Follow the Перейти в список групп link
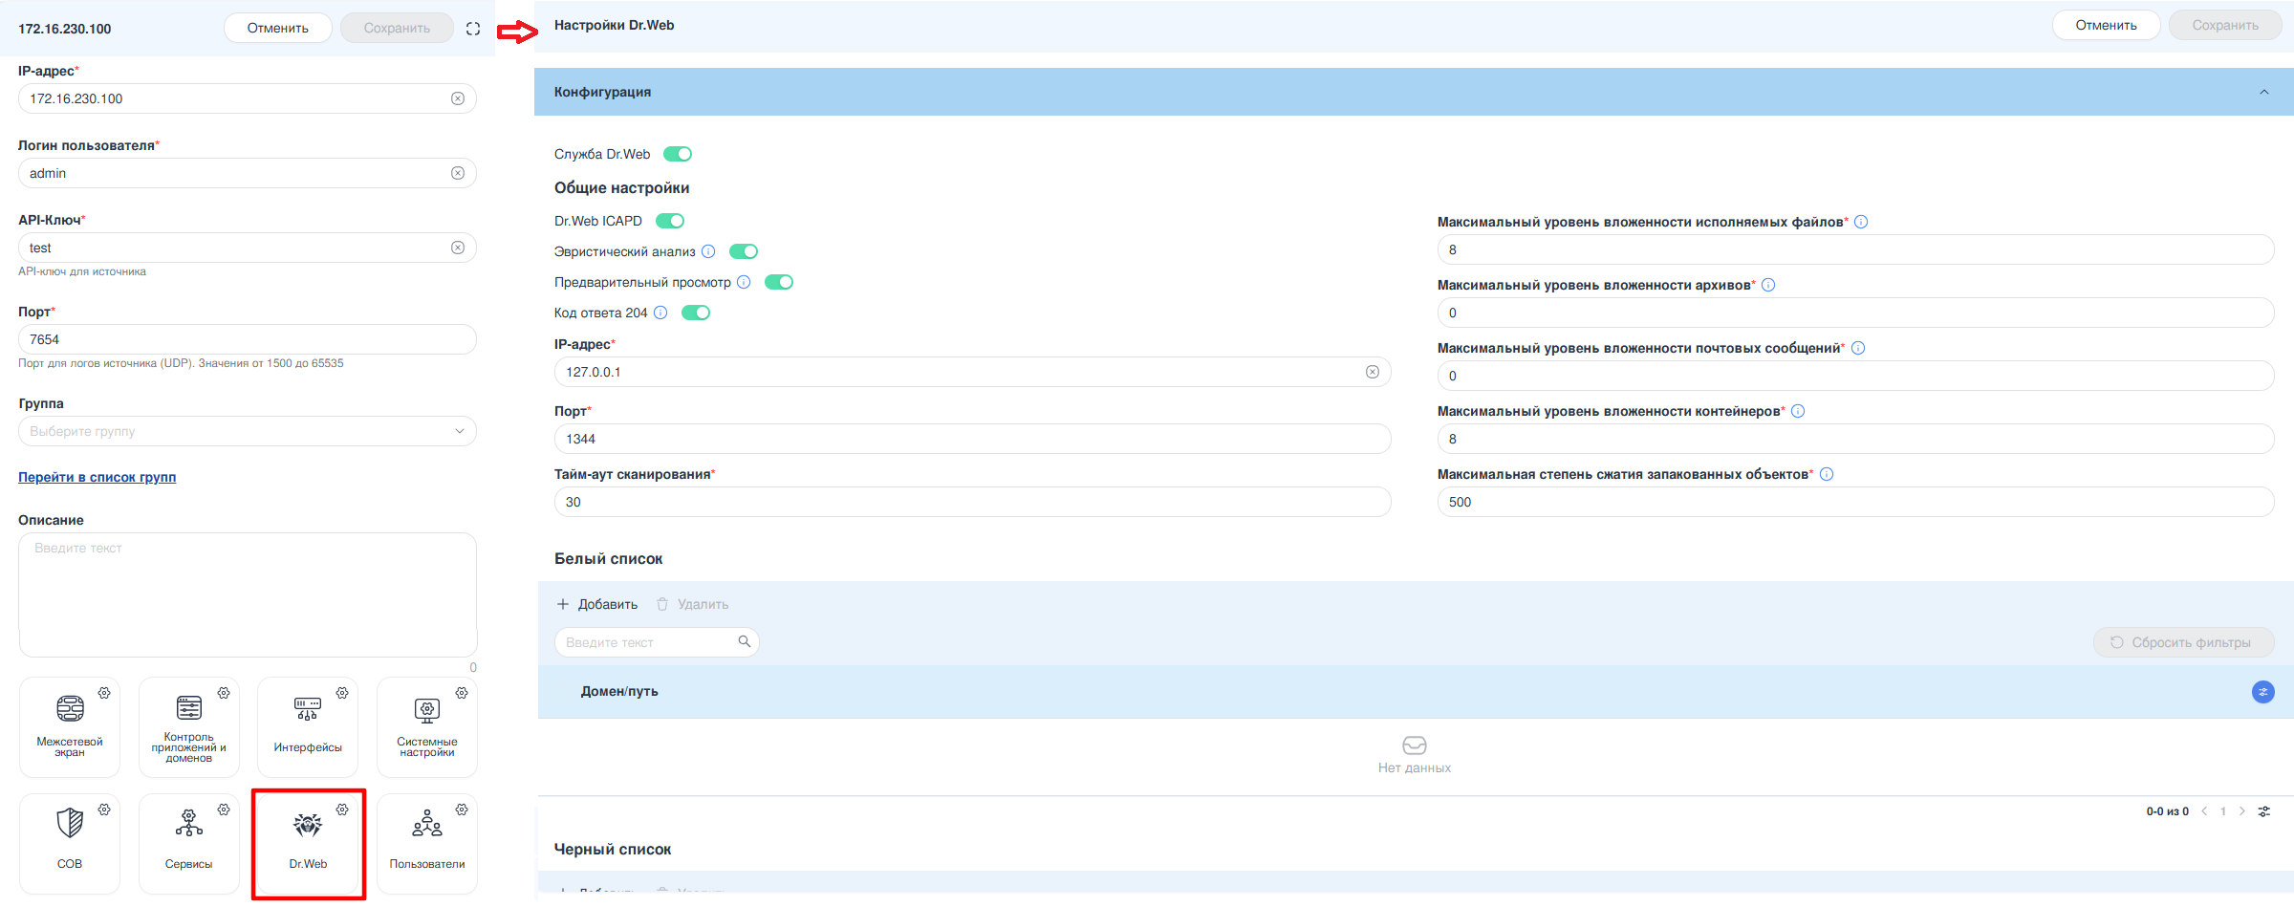 pyautogui.click(x=97, y=477)
